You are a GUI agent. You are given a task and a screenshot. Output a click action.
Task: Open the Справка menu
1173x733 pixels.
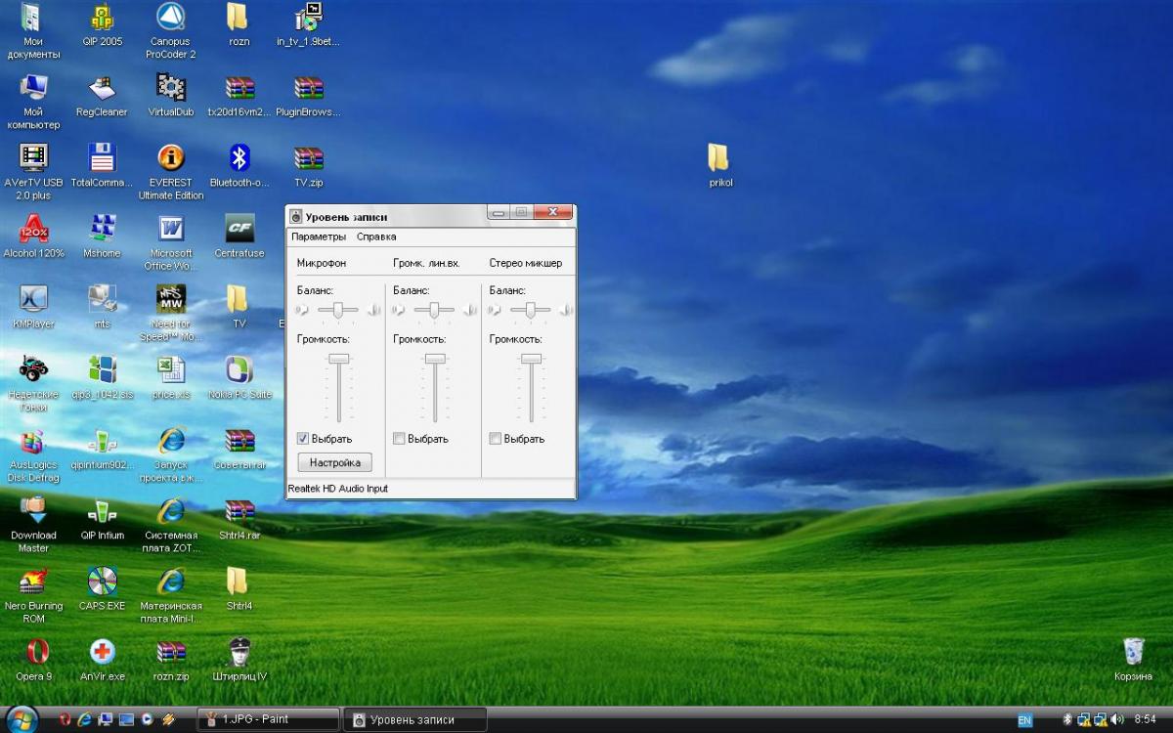click(x=376, y=237)
